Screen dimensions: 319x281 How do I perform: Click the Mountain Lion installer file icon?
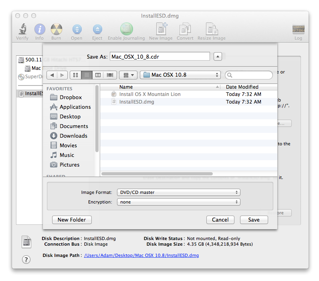[x=114, y=94]
